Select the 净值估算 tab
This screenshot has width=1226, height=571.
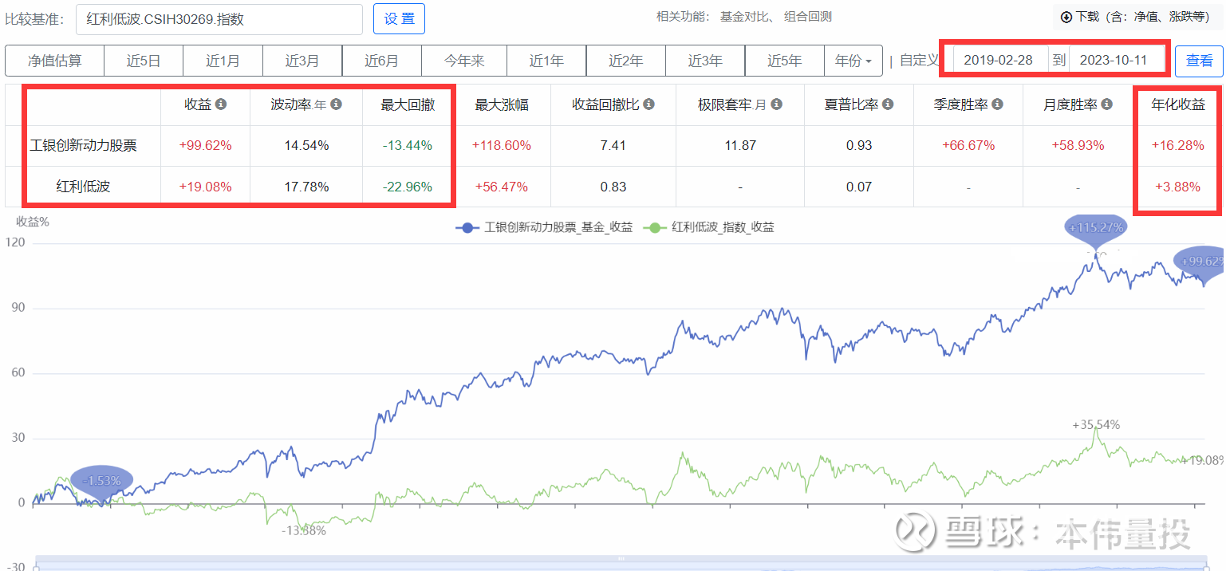point(54,61)
